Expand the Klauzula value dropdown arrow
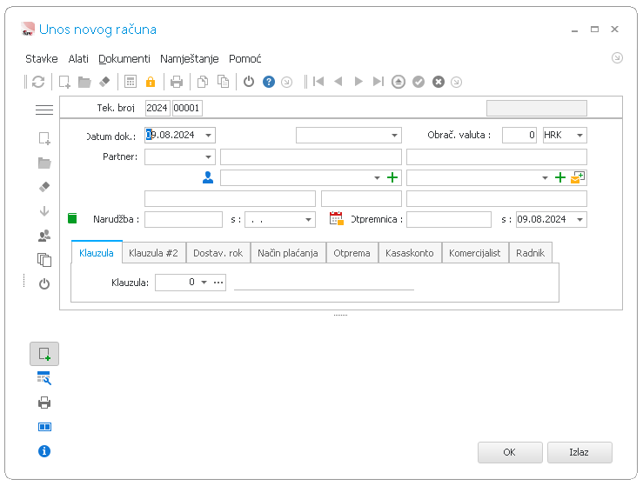This screenshot has height=486, width=643. pyautogui.click(x=204, y=283)
